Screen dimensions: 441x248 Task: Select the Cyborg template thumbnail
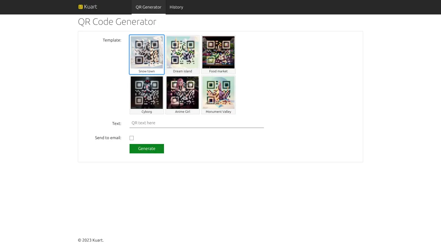147,95
